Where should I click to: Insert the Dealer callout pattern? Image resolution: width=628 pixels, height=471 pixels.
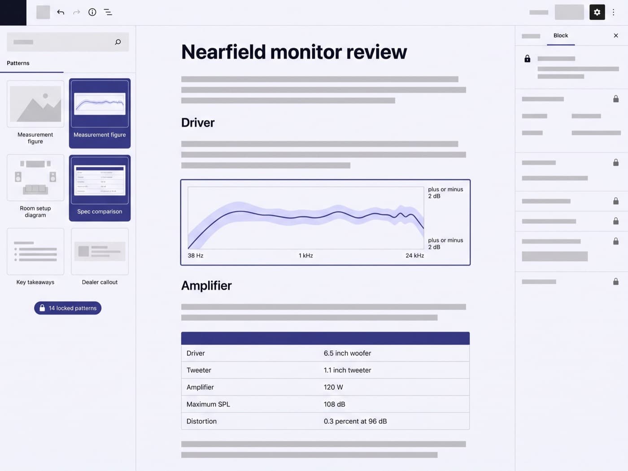click(100, 257)
